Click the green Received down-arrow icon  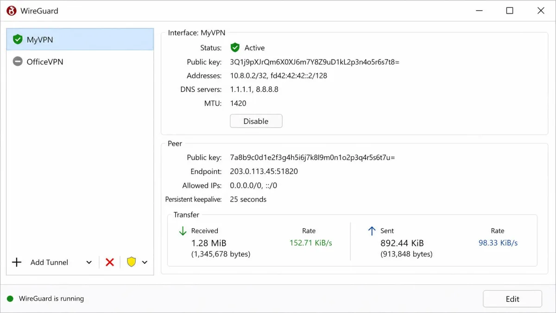pos(183,231)
